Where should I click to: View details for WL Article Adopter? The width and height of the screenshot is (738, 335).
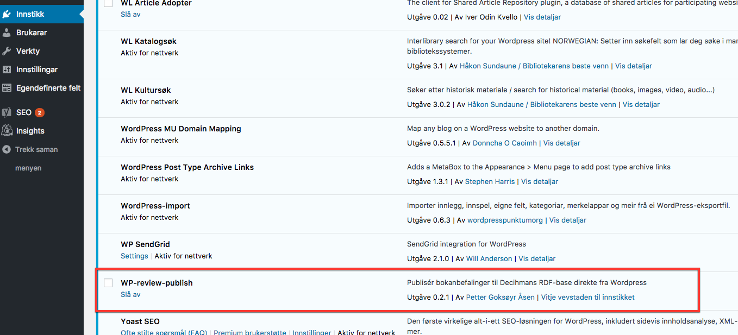tap(542, 17)
